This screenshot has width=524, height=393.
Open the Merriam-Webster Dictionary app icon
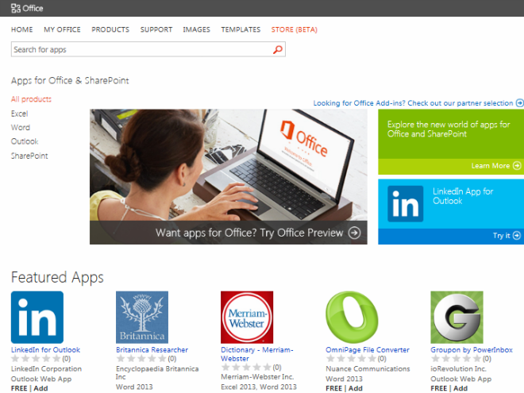[x=247, y=317]
